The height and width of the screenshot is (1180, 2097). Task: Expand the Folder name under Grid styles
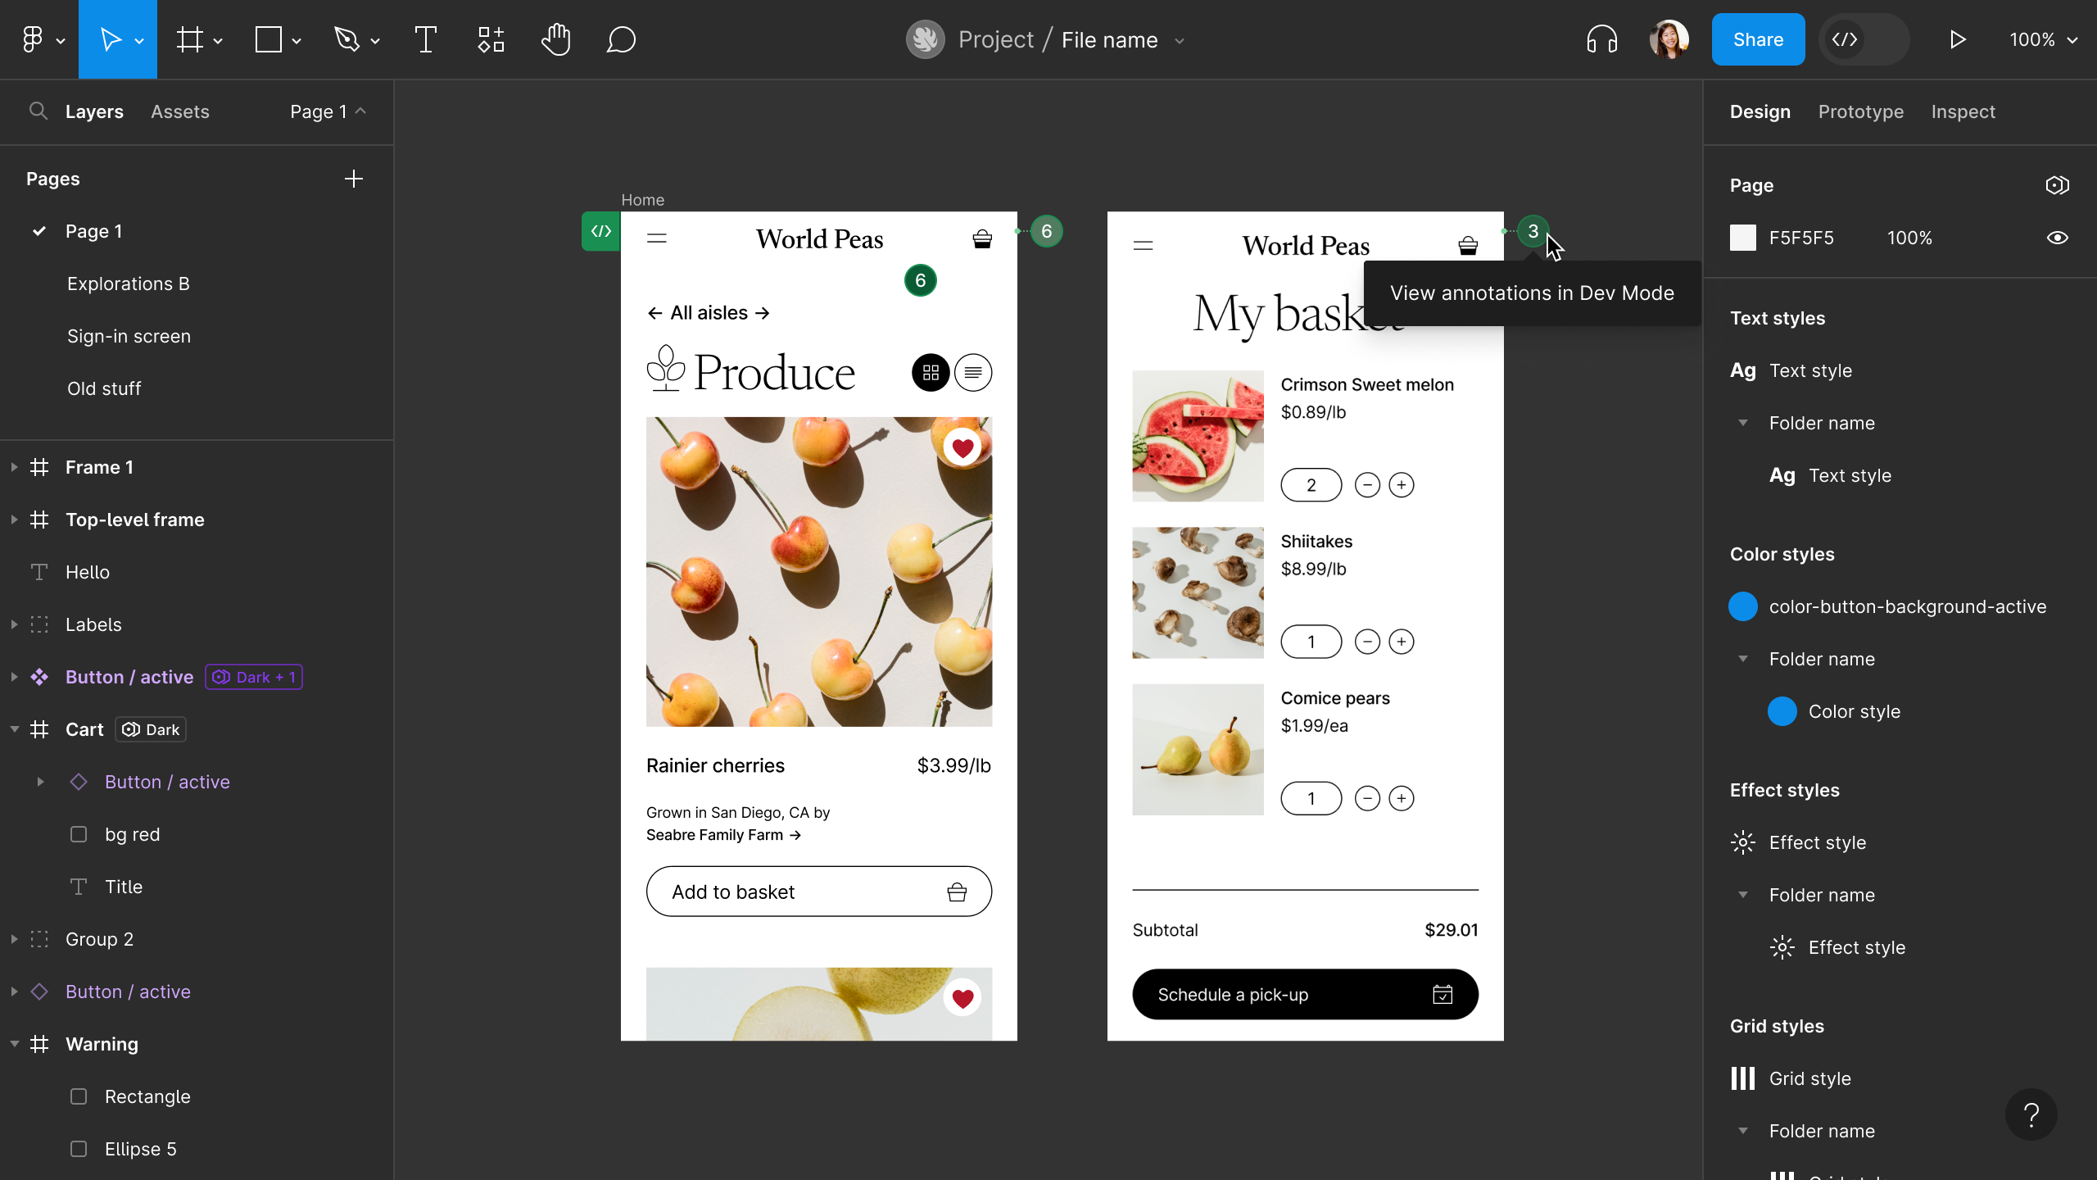[x=1742, y=1131]
